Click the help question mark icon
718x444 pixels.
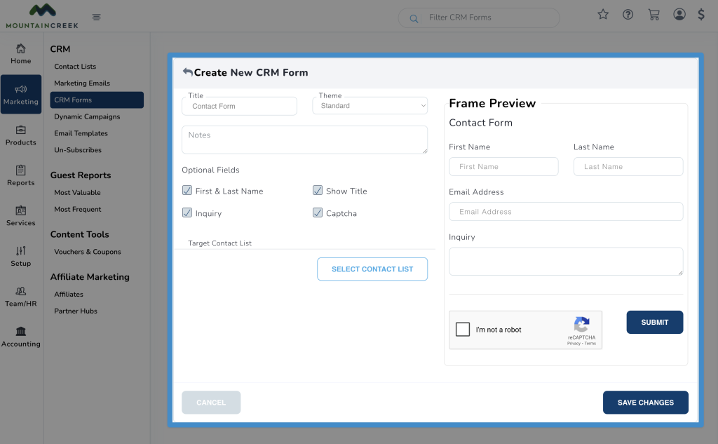coord(628,15)
